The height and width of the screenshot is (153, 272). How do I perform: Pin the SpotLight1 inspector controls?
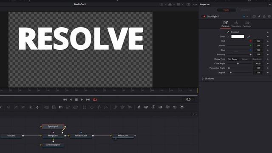point(259,16)
